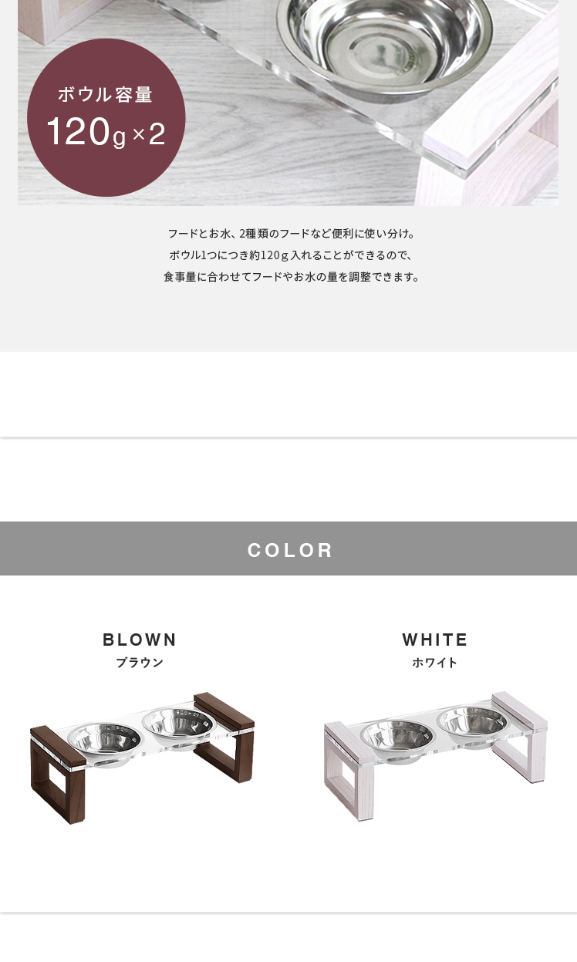Click the white wood leg in the top photo

click(494, 131)
